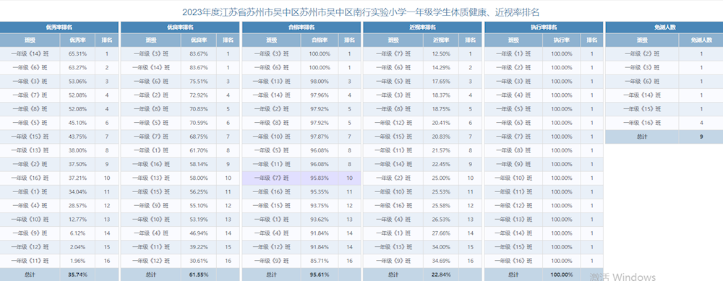Image resolution: width=723 pixels, height=281 pixels.
Task: Click the 执行率 column header
Action: pos(562,40)
